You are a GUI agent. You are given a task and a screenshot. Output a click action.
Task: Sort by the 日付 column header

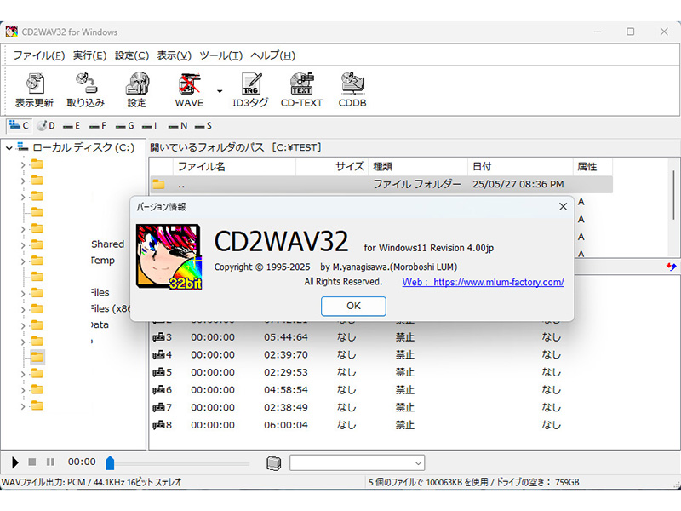pyautogui.click(x=520, y=167)
